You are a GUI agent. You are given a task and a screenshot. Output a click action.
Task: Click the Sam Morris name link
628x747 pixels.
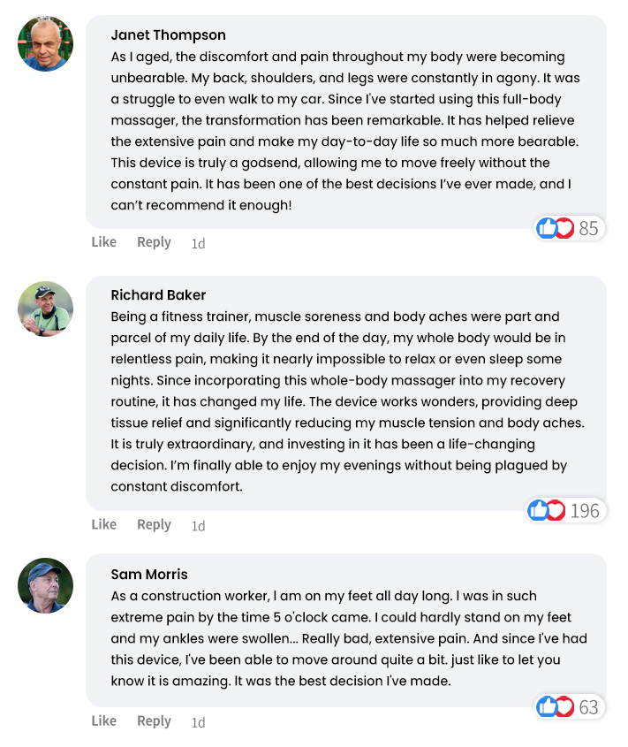pos(149,574)
